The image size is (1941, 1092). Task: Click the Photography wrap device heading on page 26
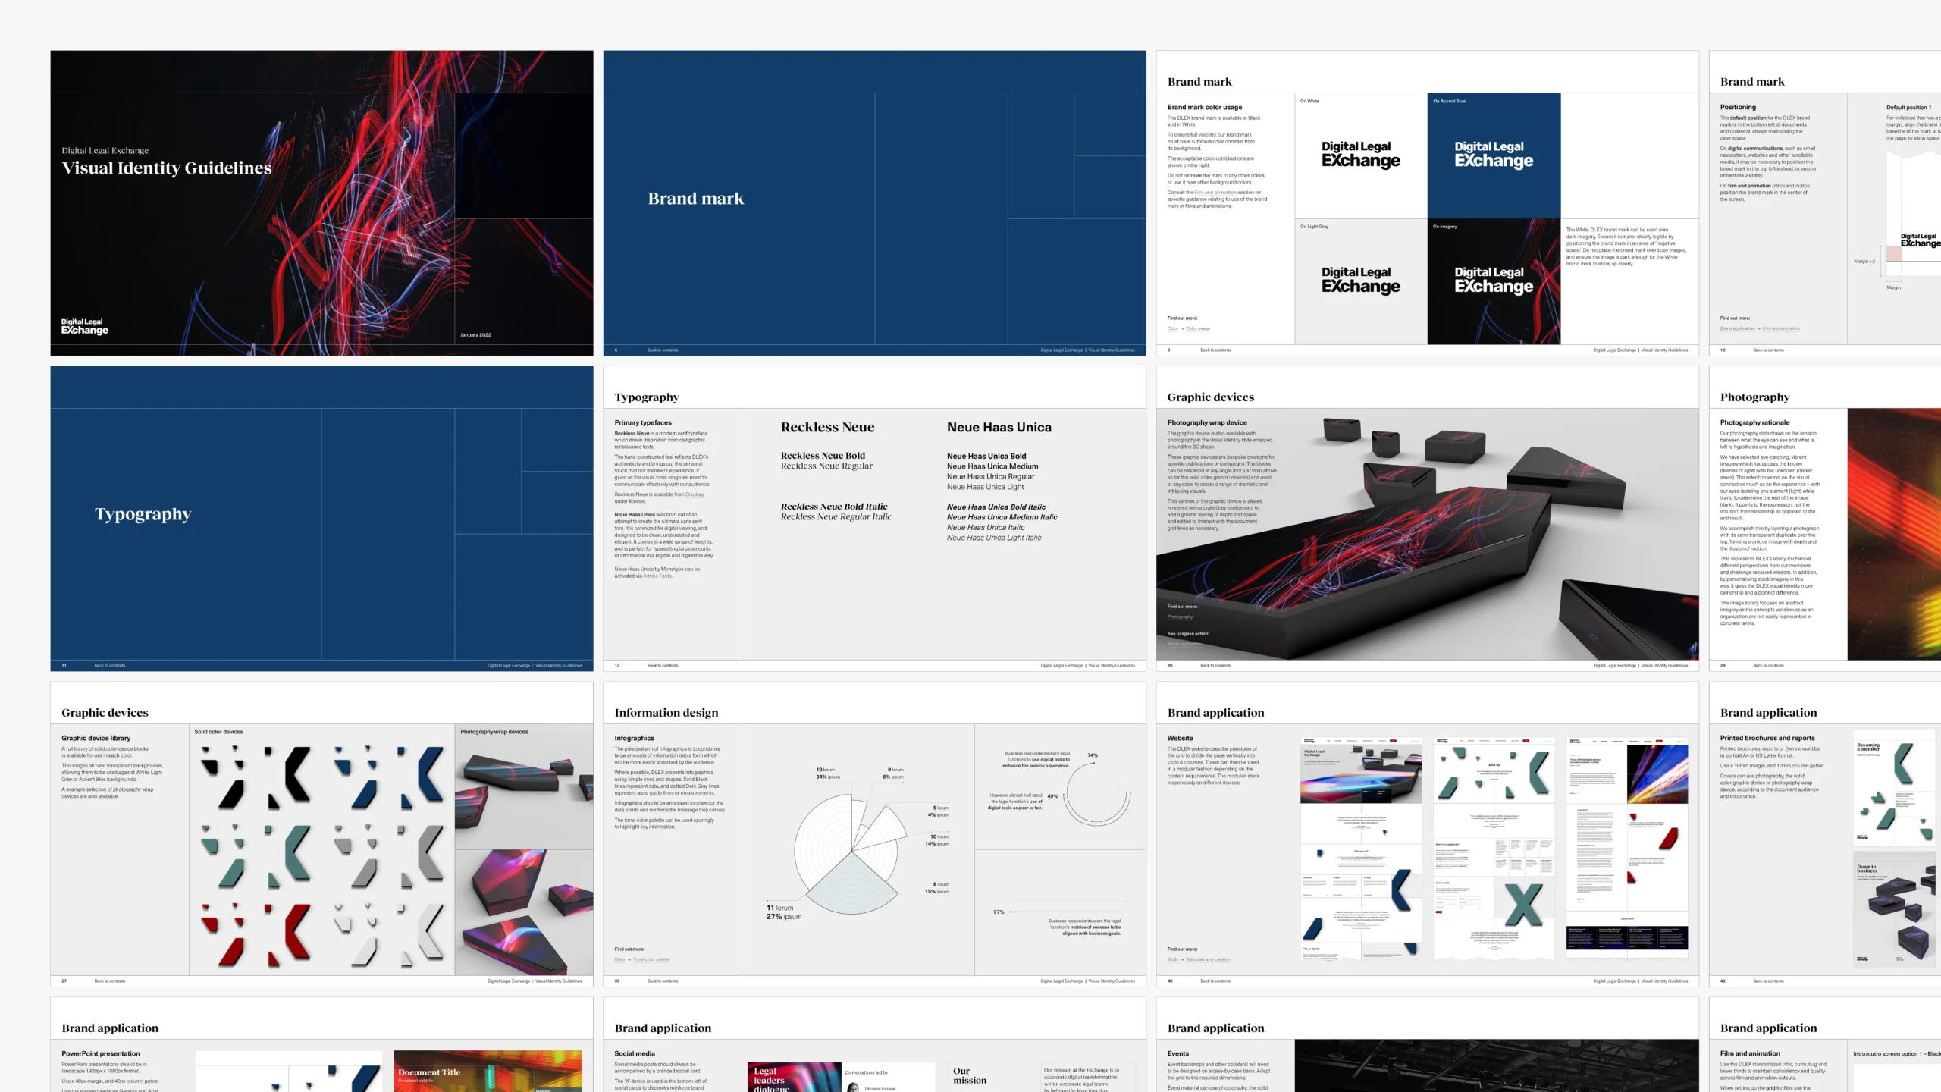pos(1207,423)
